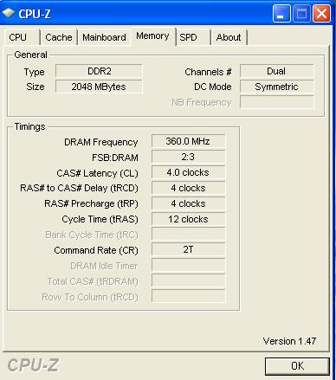Click the RAS# to CAS# Delay label

(79, 188)
